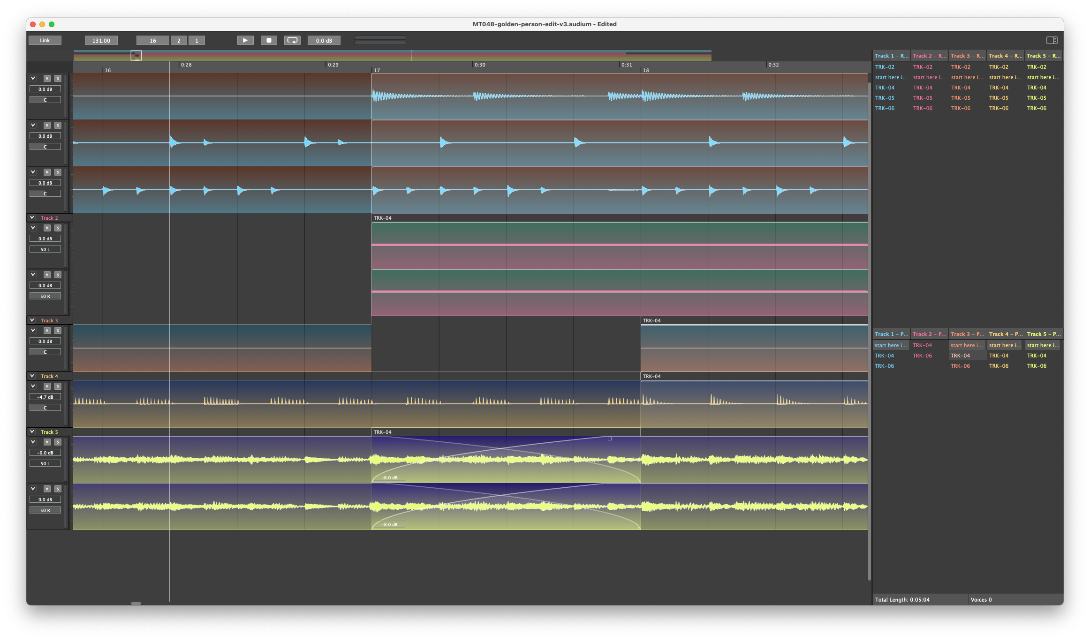
Task: Collapse the Track 2 group header
Action: 32,218
